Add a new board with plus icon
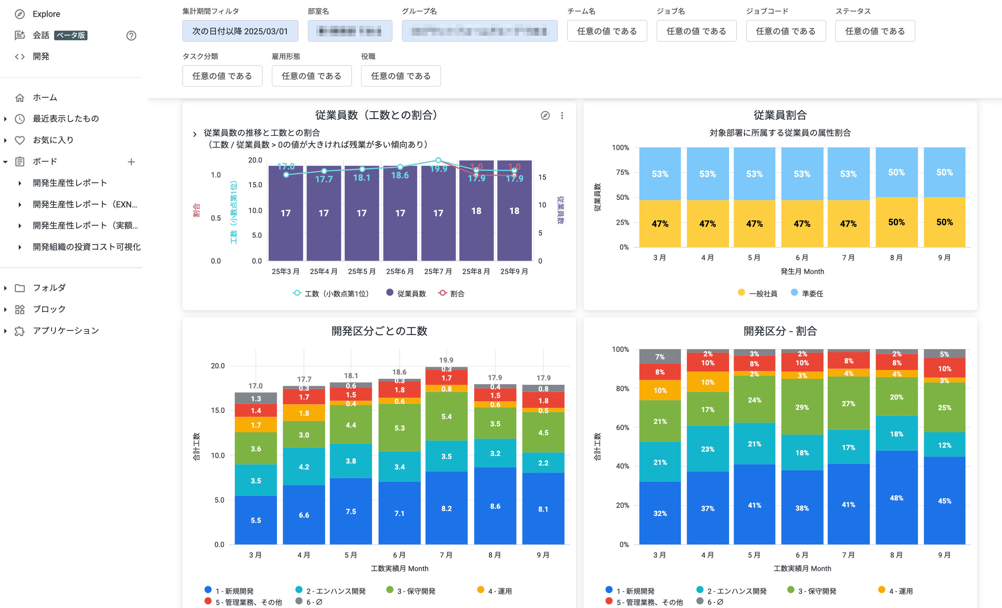Image resolution: width=1002 pixels, height=608 pixels. pyautogui.click(x=131, y=162)
